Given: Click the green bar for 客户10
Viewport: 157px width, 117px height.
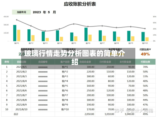Looking at the screenshot, I should click(x=143, y=37).
